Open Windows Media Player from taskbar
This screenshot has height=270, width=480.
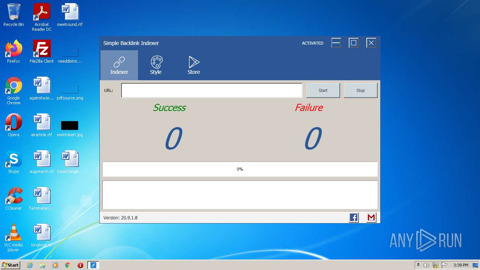pos(55,265)
